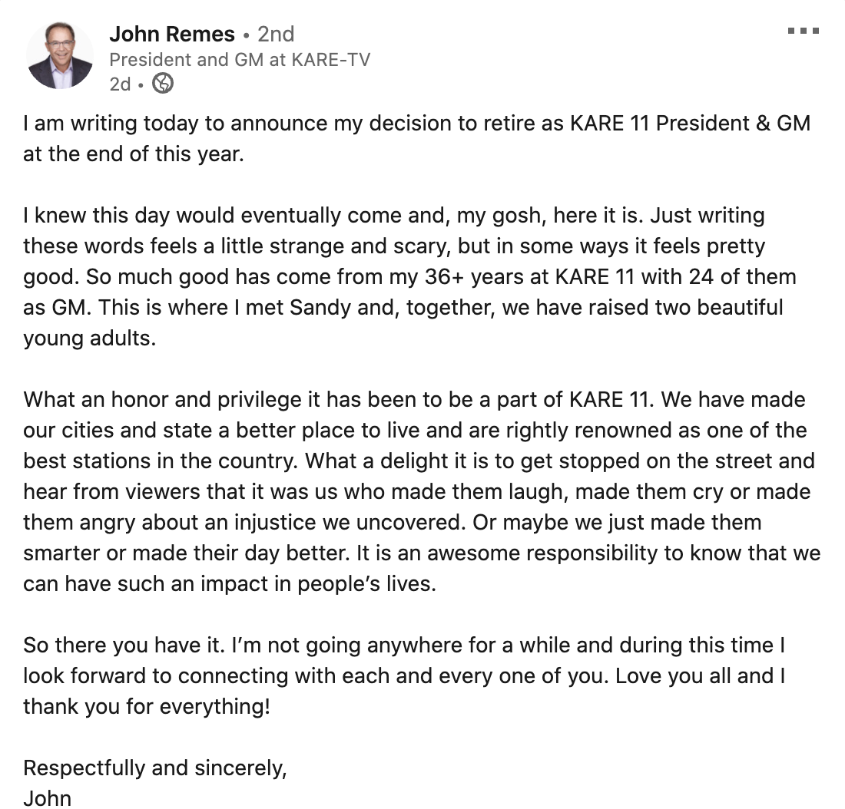Click the President and GM at KARE-TV headline
This screenshot has width=845, height=809.
240,59
